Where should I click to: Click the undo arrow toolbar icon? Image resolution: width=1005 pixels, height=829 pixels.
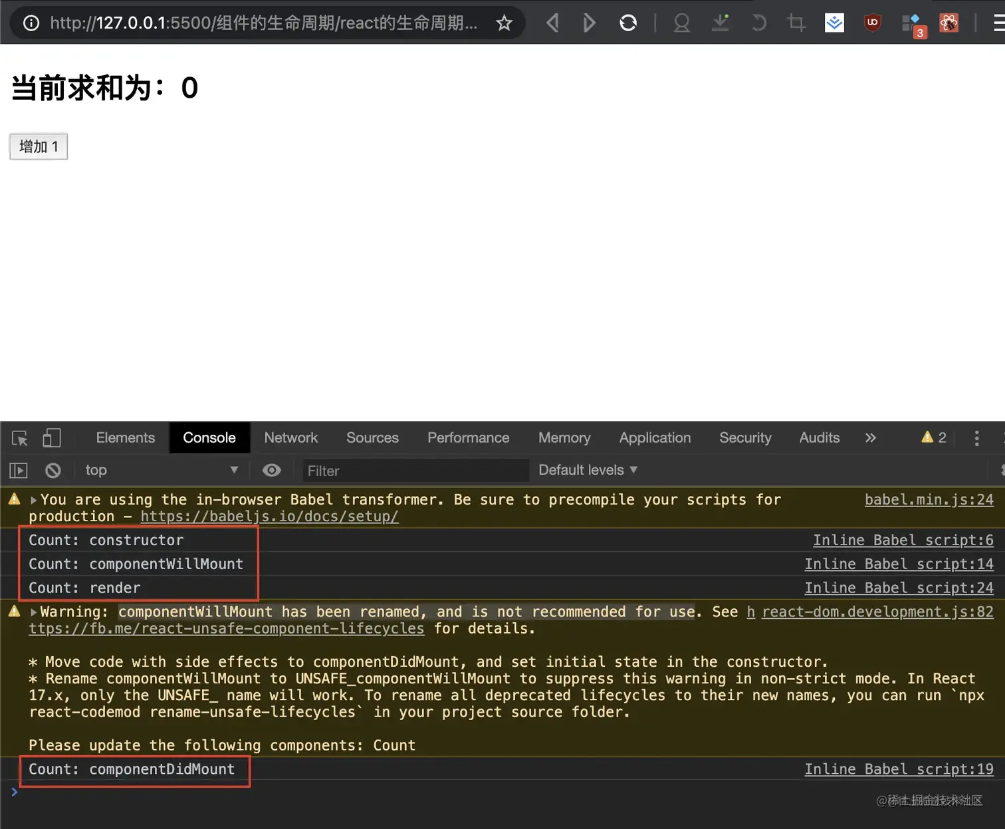[758, 23]
